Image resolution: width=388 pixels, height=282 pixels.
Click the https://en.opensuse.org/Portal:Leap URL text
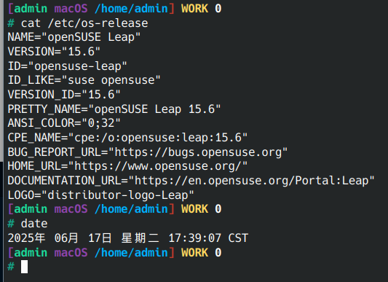(x=251, y=181)
